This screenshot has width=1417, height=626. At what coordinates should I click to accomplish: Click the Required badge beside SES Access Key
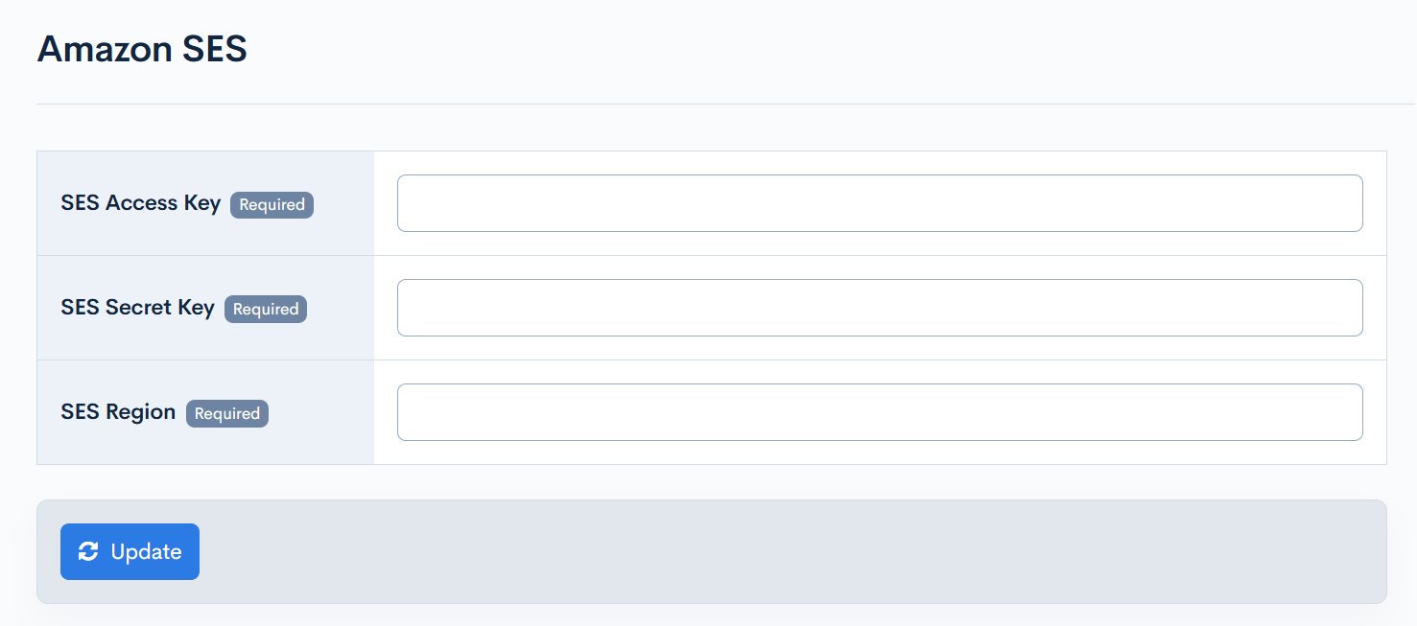(x=272, y=204)
